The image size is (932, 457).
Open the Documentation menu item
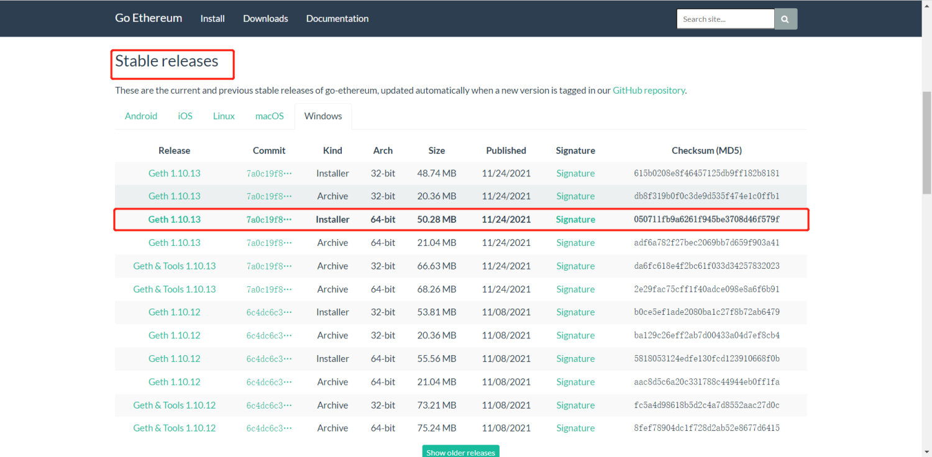tap(337, 19)
